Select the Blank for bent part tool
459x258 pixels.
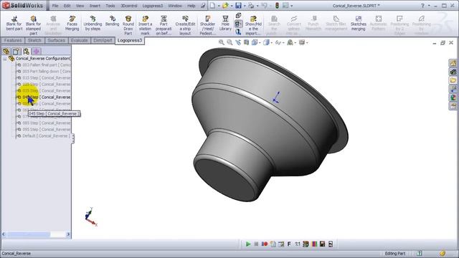14,24
